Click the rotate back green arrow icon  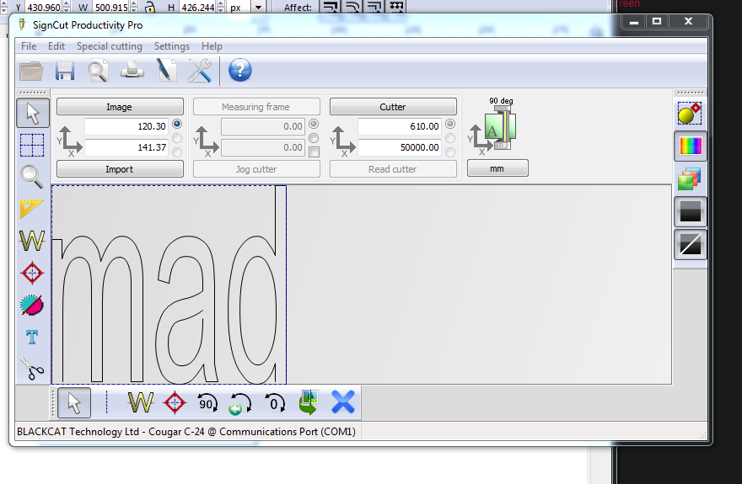240,404
